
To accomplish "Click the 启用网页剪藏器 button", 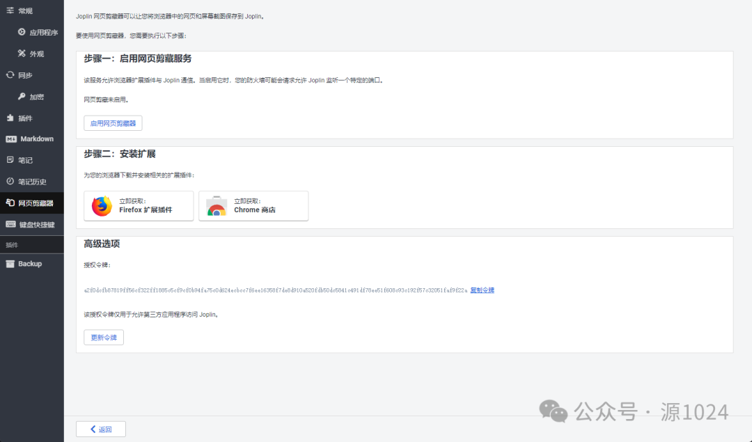I will pyautogui.click(x=113, y=123).
